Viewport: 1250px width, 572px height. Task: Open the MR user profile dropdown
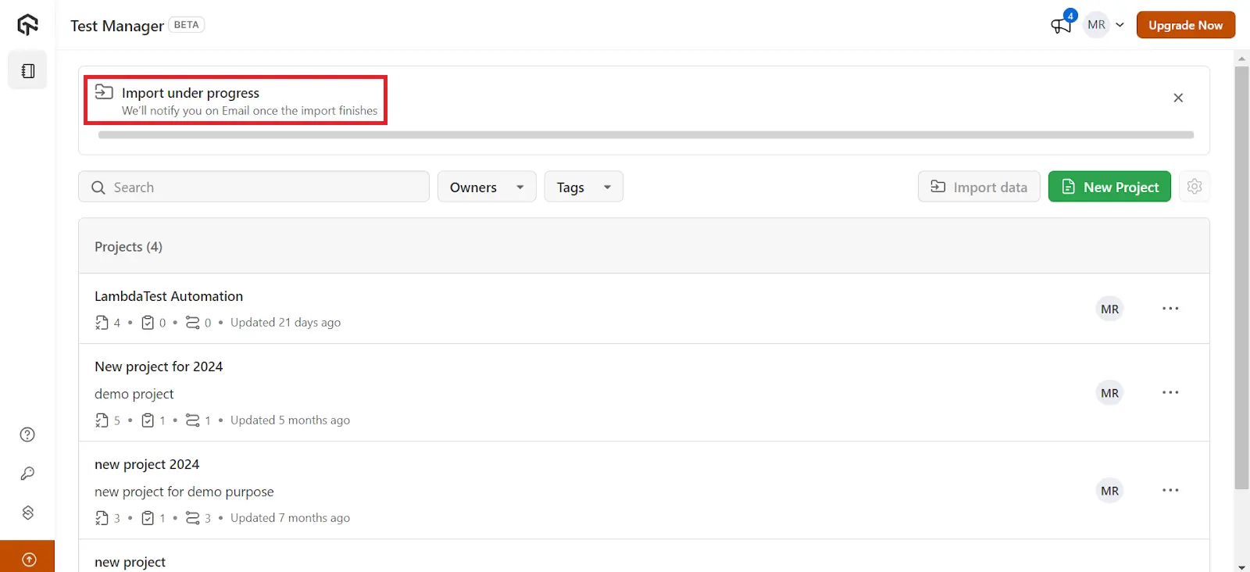(x=1105, y=25)
